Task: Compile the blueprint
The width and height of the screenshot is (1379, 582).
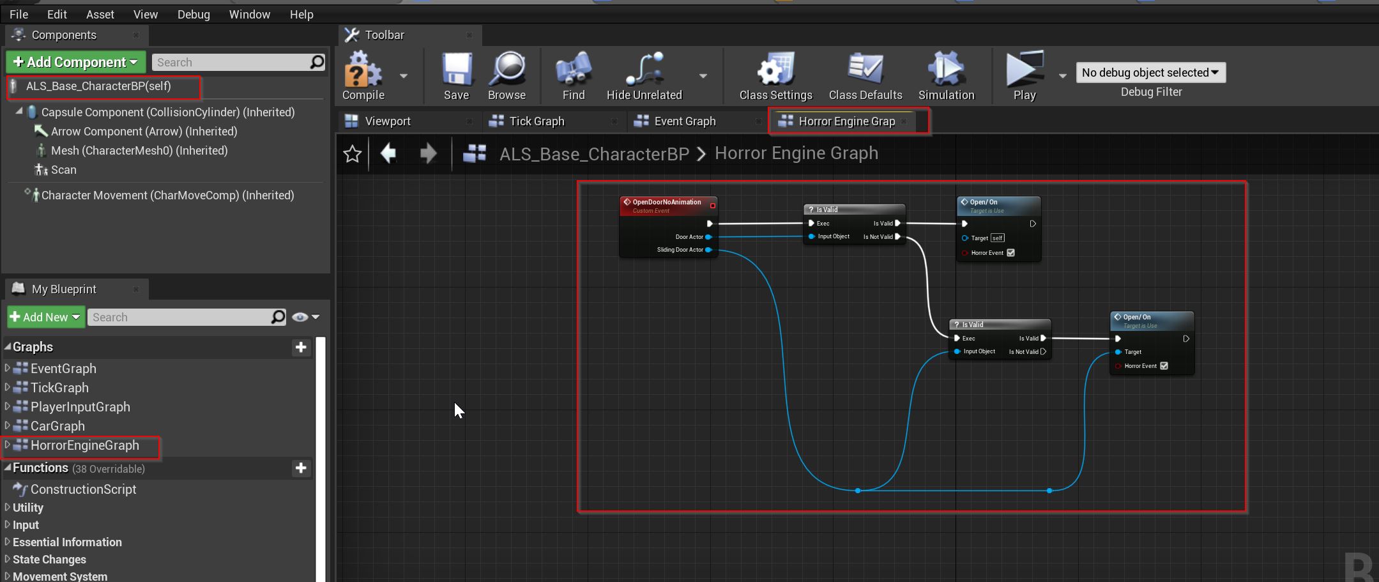Action: coord(363,76)
